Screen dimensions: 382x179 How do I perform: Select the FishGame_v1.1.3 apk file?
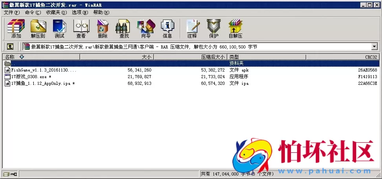[43, 70]
